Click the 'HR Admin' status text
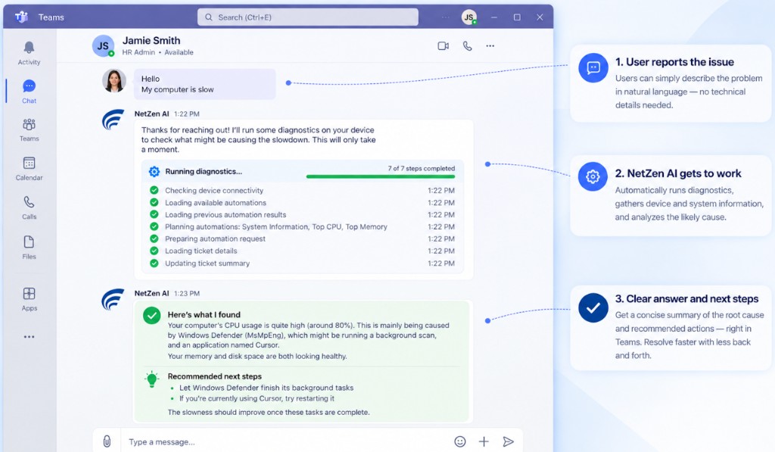Screen dimensions: 775x452 tap(139, 52)
